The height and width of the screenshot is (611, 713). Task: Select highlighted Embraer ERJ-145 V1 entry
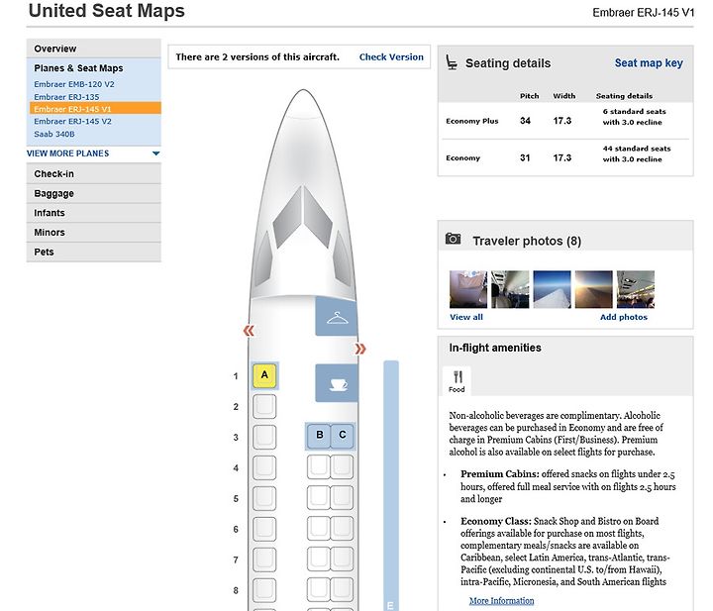95,109
